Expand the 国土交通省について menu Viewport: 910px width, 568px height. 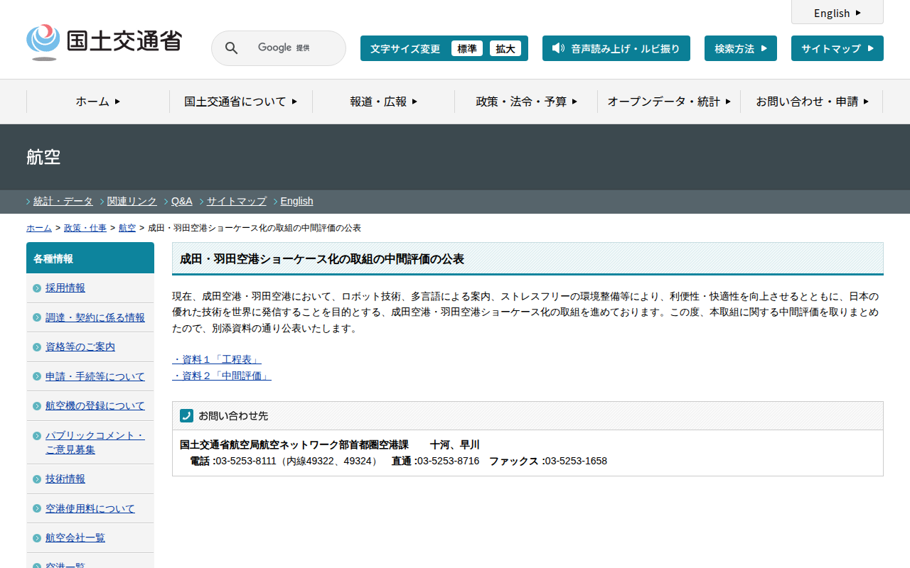click(x=240, y=102)
